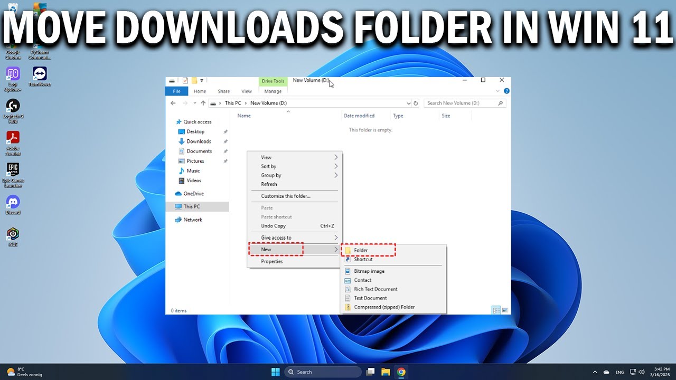This screenshot has width=676, height=380.
Task: Expand the ribbon with the chevron
Action: (x=497, y=91)
